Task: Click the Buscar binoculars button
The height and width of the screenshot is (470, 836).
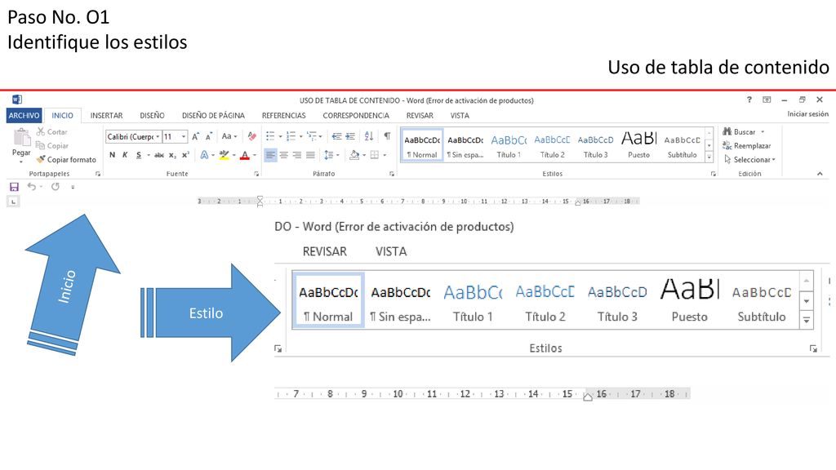Action: pyautogui.click(x=740, y=131)
